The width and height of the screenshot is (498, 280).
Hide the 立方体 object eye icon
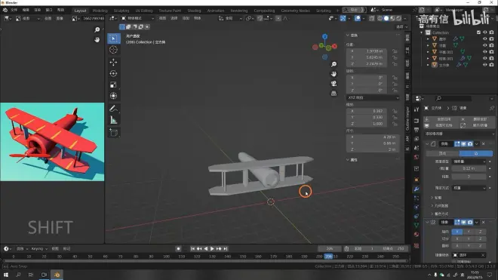pos(484,65)
